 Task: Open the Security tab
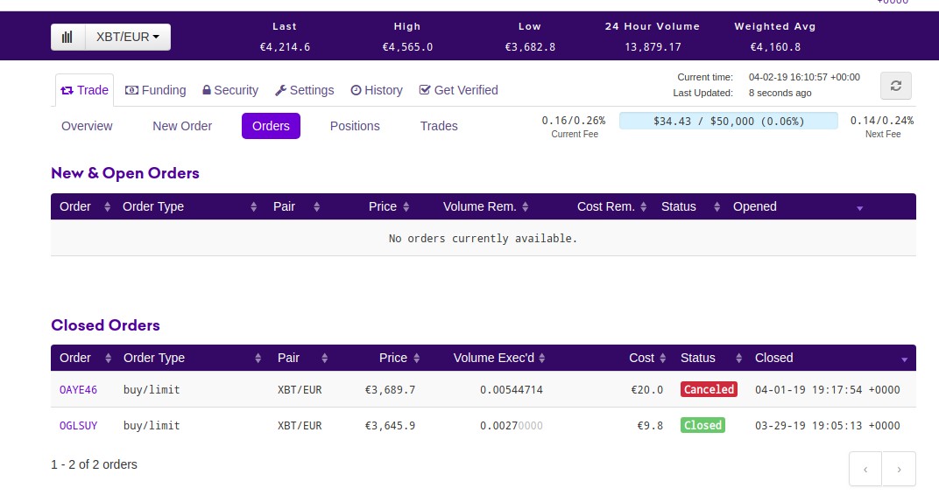[x=230, y=90]
